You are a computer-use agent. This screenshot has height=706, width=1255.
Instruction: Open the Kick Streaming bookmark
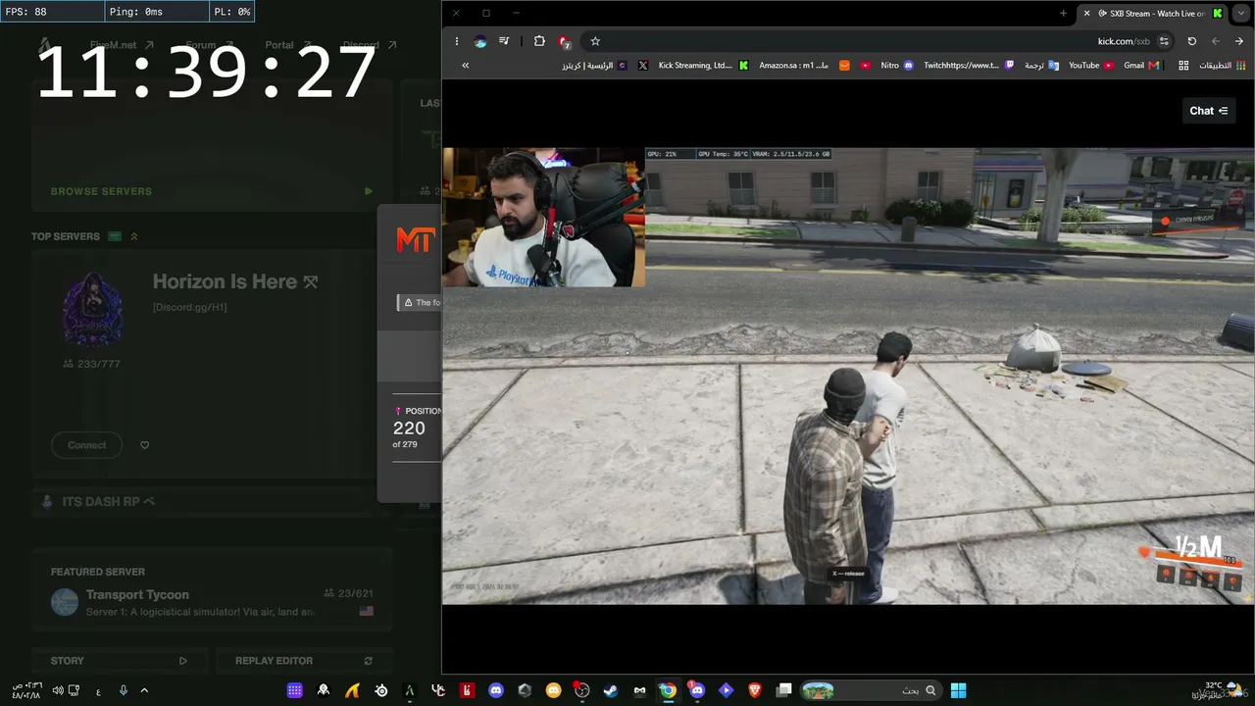[x=703, y=66]
